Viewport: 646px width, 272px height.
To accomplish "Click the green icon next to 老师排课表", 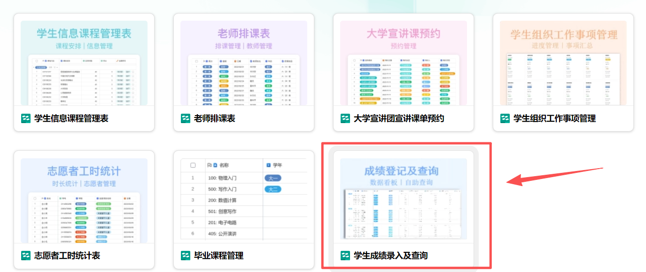I will (186, 118).
